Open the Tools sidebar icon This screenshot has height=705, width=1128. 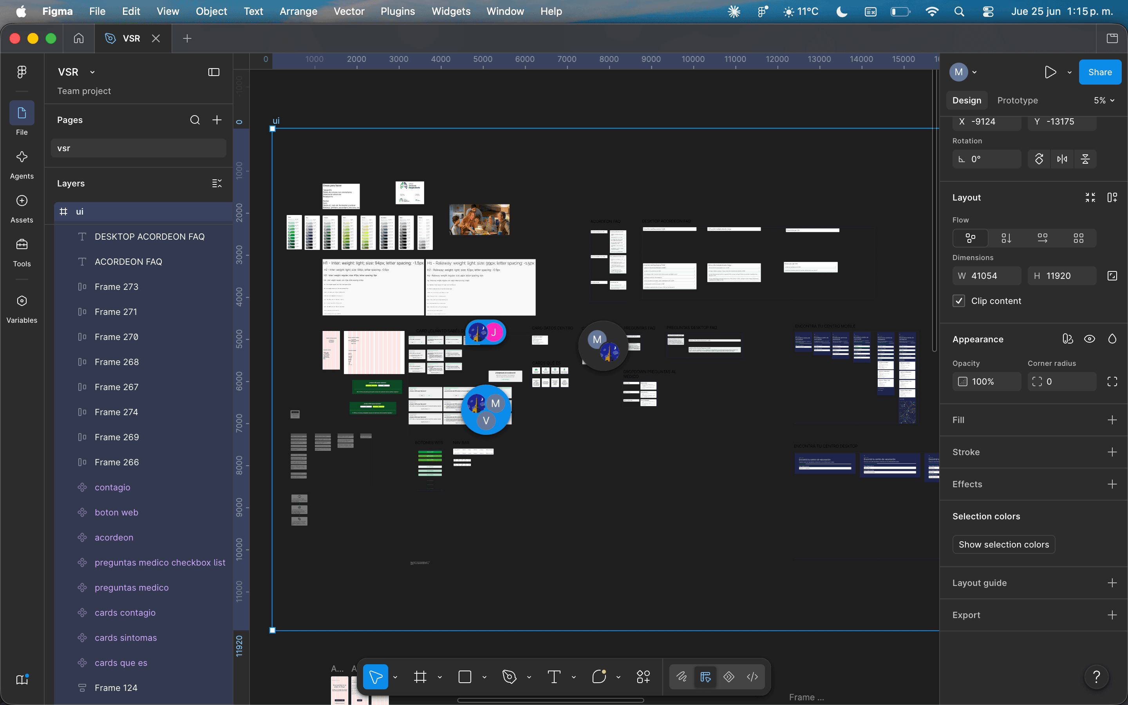coord(22,245)
